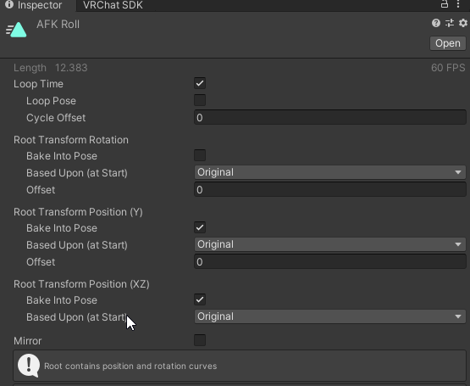470x386 pixels.
Task: Click the Cycle Offset input field
Action: coord(329,117)
